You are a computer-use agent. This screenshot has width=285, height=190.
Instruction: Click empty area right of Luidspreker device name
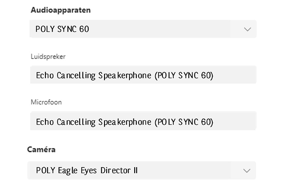[x=235, y=75]
